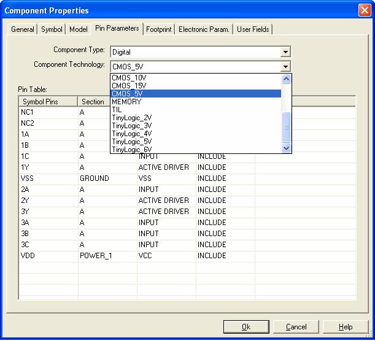Select TinyLogic_3V technology option

tap(132, 126)
